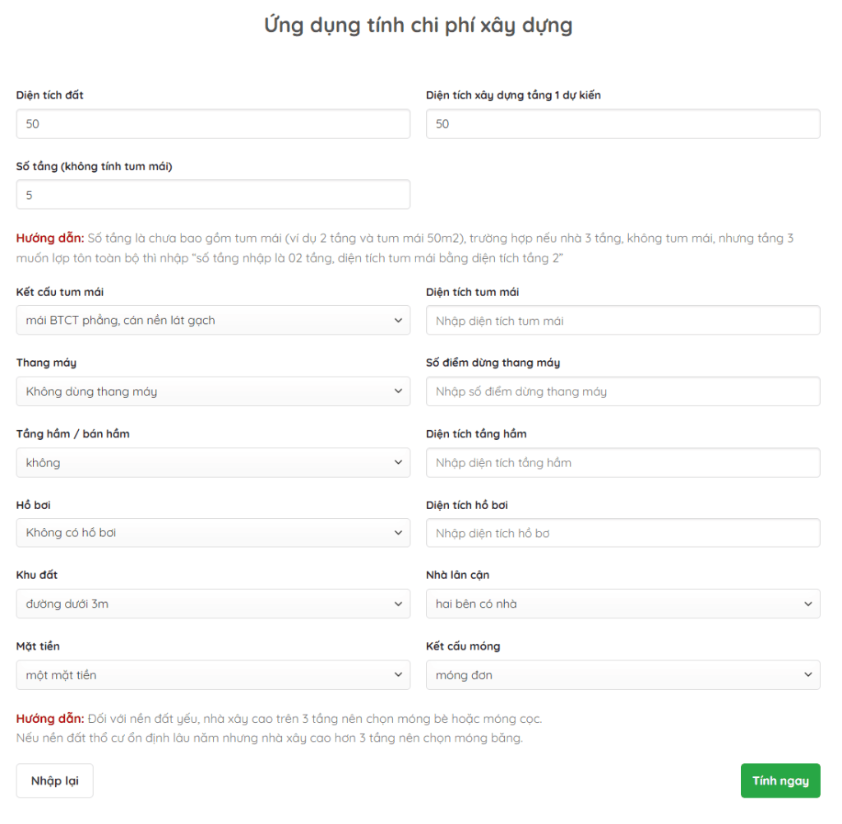Click the green 'Tính ngay' button
Image resolution: width=842 pixels, height=824 pixels.
(780, 781)
